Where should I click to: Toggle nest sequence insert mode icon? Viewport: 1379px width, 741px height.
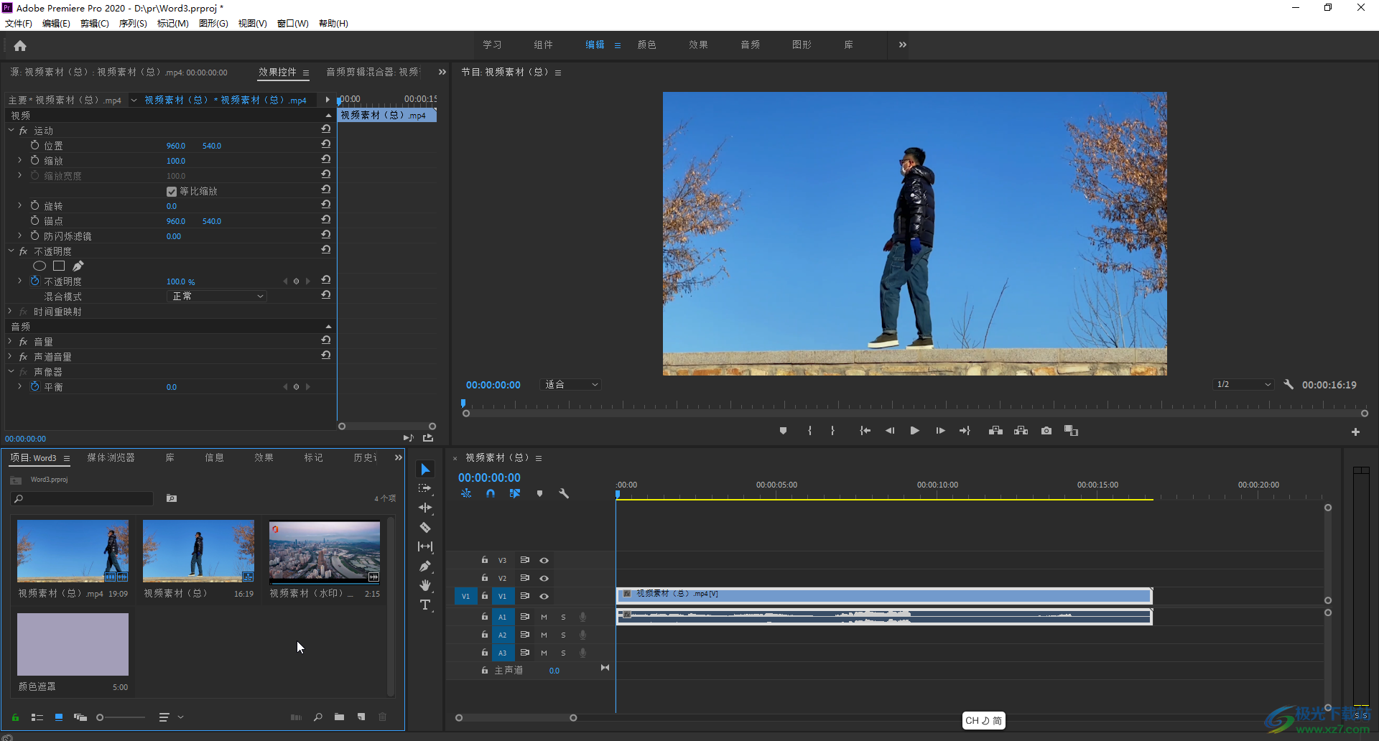click(x=466, y=493)
